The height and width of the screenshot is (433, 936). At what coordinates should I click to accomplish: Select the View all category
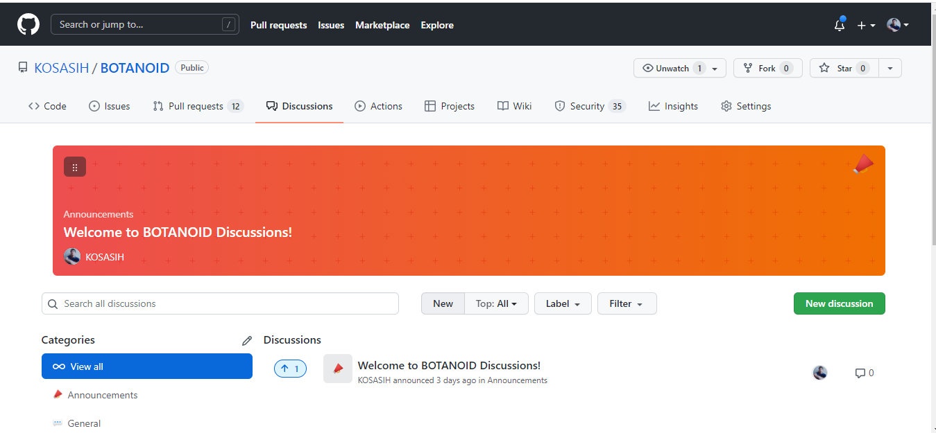coord(147,366)
